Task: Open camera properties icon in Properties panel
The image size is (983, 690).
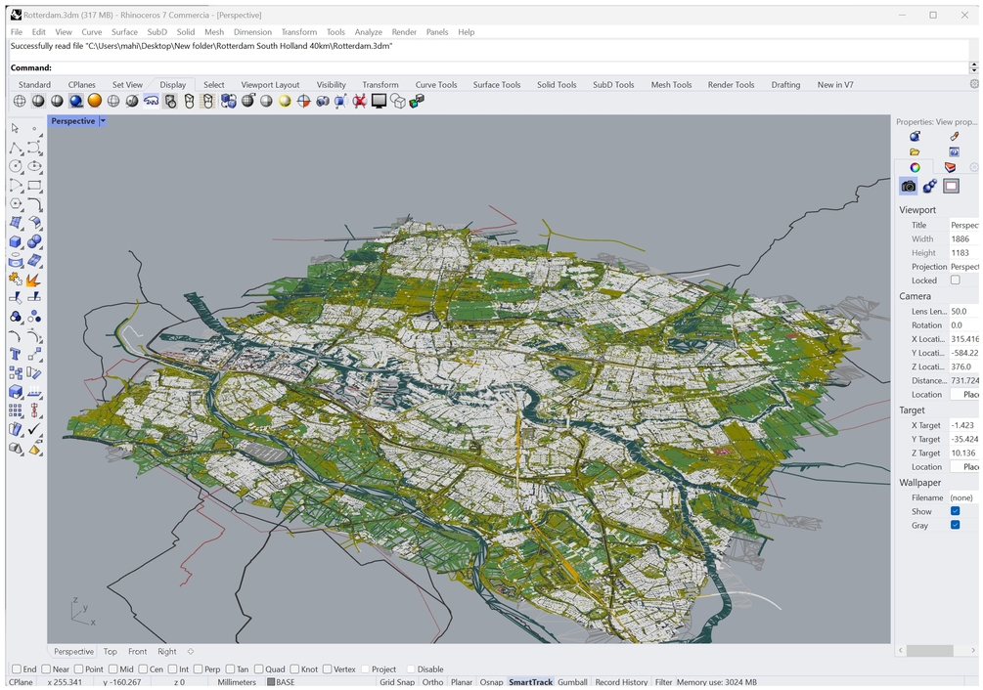Action: 909,186
